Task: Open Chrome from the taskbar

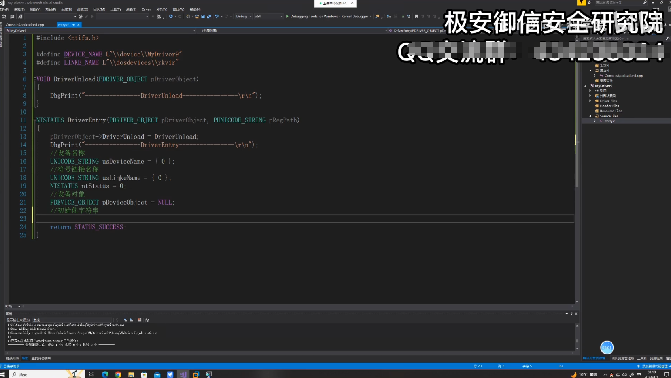Action: (118, 374)
